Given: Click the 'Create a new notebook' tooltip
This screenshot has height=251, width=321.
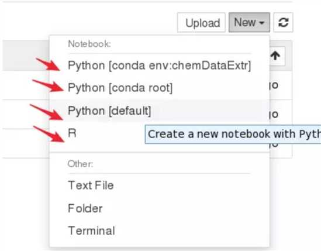Looking at the screenshot, I should [233, 134].
